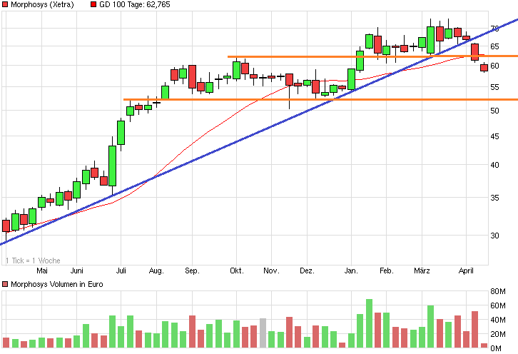
Task: Click the price axis value 35
Action: click(x=494, y=198)
